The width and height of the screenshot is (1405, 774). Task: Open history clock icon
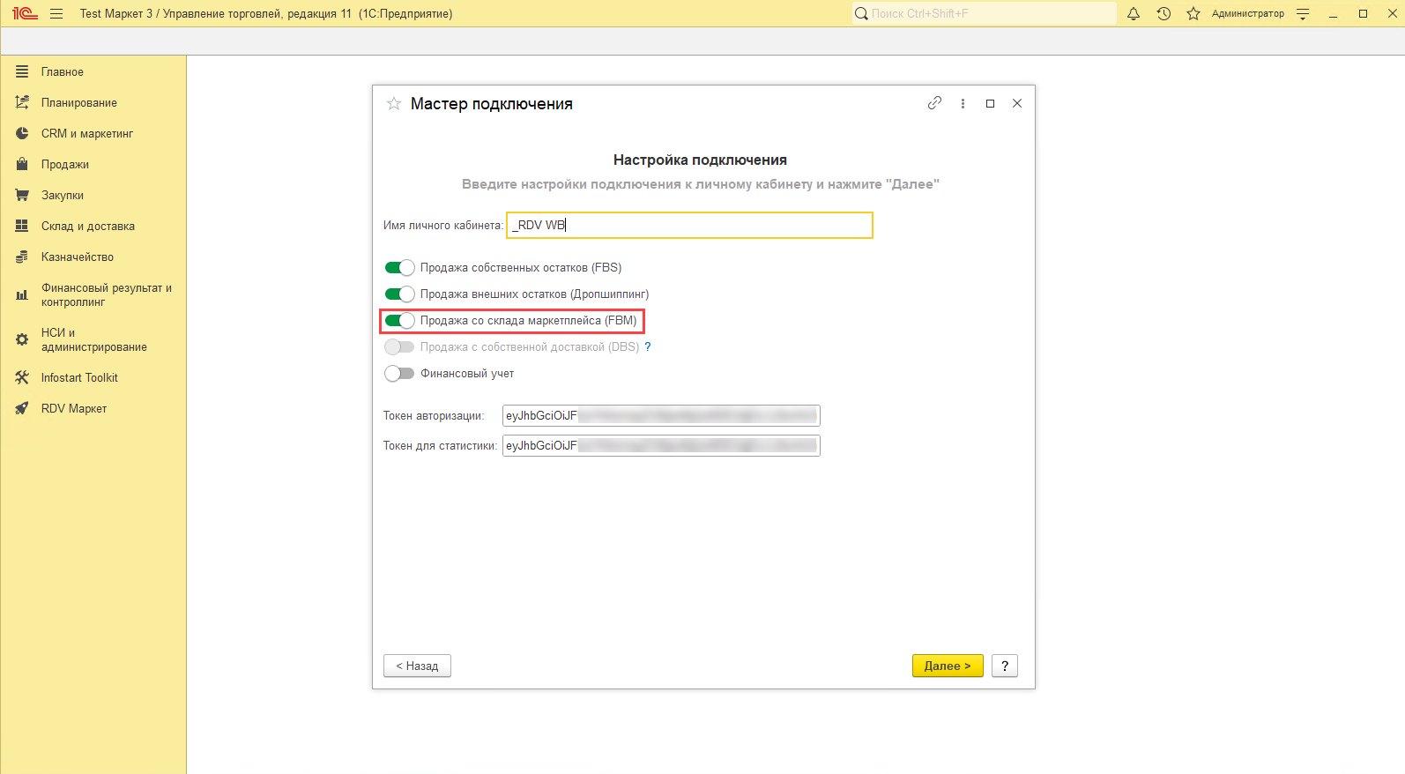click(1163, 13)
